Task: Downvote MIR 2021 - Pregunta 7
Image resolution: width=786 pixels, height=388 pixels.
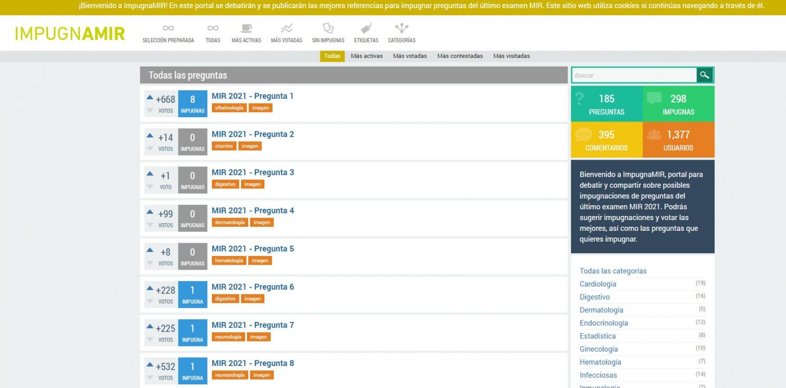Action: 150,339
